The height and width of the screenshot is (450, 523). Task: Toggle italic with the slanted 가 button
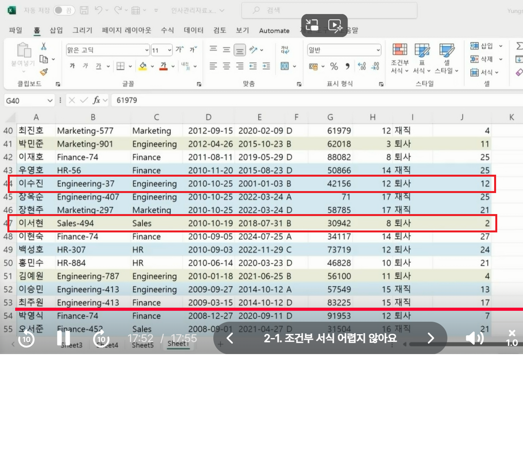pyautogui.click(x=85, y=66)
